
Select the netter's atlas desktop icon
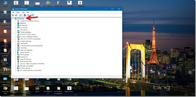tap(69, 4)
